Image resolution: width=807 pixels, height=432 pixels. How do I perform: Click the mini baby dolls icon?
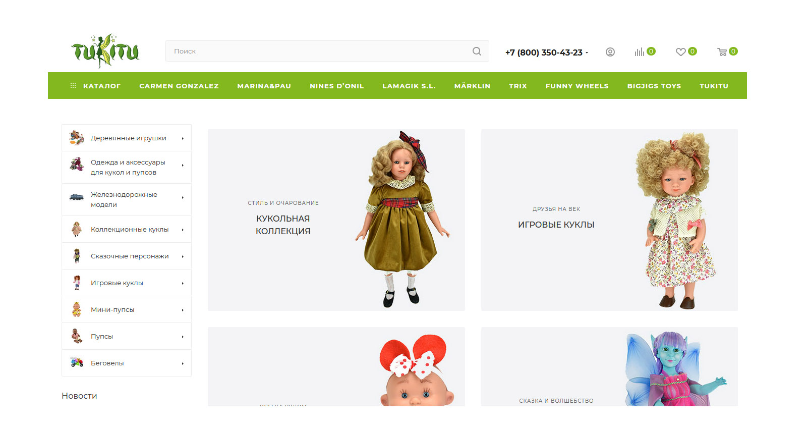pyautogui.click(x=77, y=309)
